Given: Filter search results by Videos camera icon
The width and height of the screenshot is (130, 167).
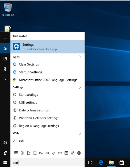Looking at the screenshot, I should click(47, 153).
